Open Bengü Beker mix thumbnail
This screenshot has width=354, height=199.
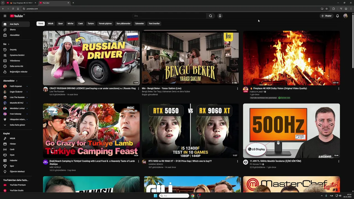coord(190,58)
